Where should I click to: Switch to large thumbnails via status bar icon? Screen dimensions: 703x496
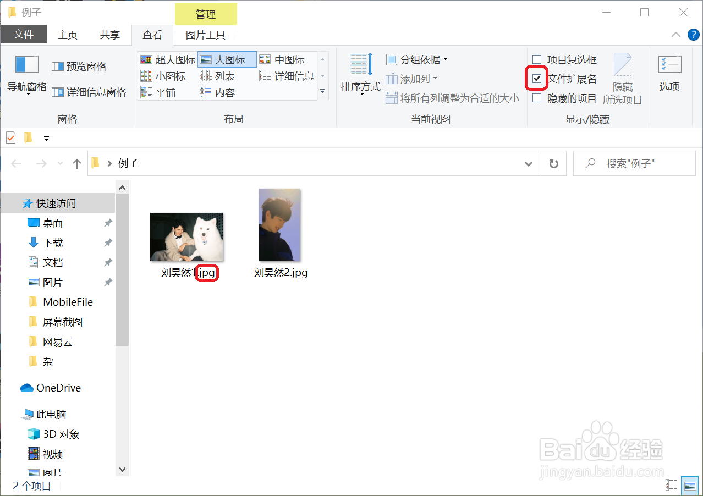(689, 484)
